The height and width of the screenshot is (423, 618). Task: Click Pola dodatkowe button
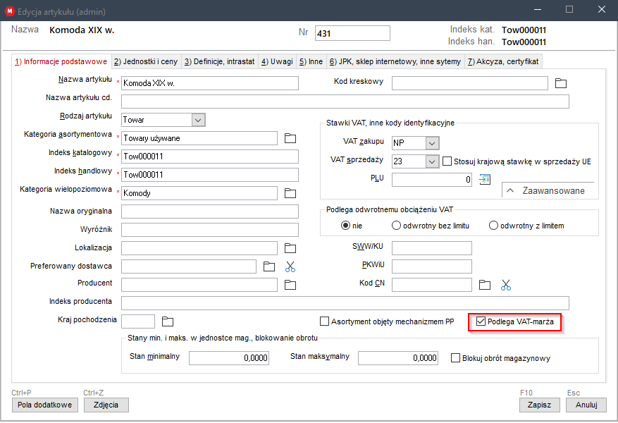pyautogui.click(x=45, y=405)
